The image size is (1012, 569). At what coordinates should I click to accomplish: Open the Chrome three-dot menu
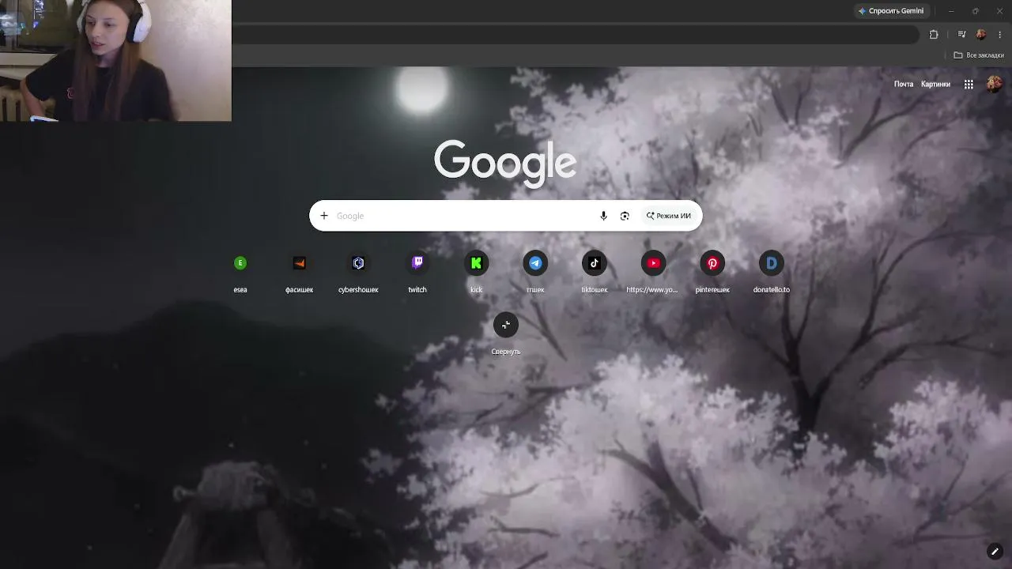click(x=1000, y=35)
